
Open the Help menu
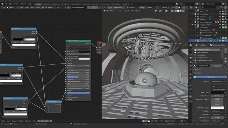(x=30, y=4)
